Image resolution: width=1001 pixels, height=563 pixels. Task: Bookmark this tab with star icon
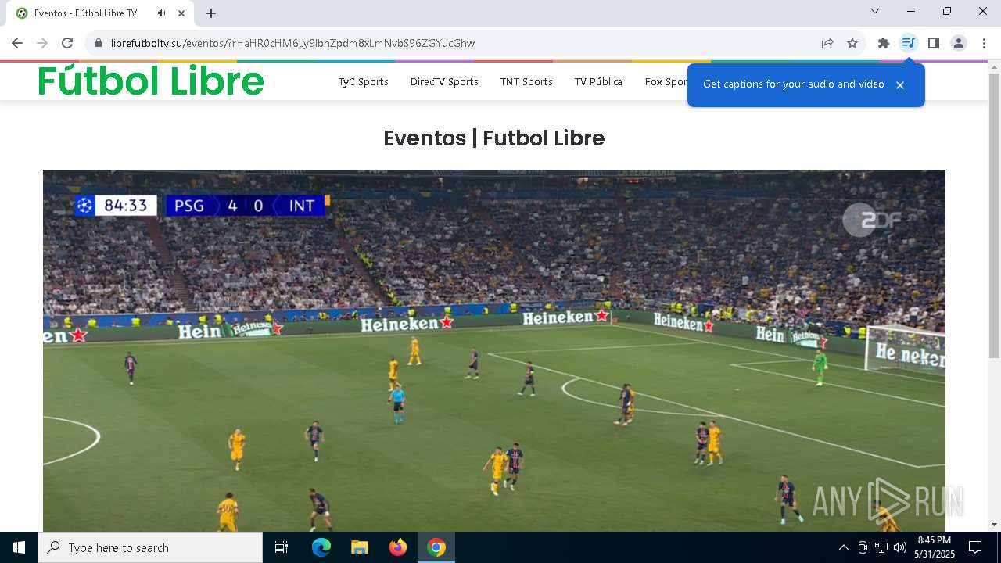pos(852,43)
